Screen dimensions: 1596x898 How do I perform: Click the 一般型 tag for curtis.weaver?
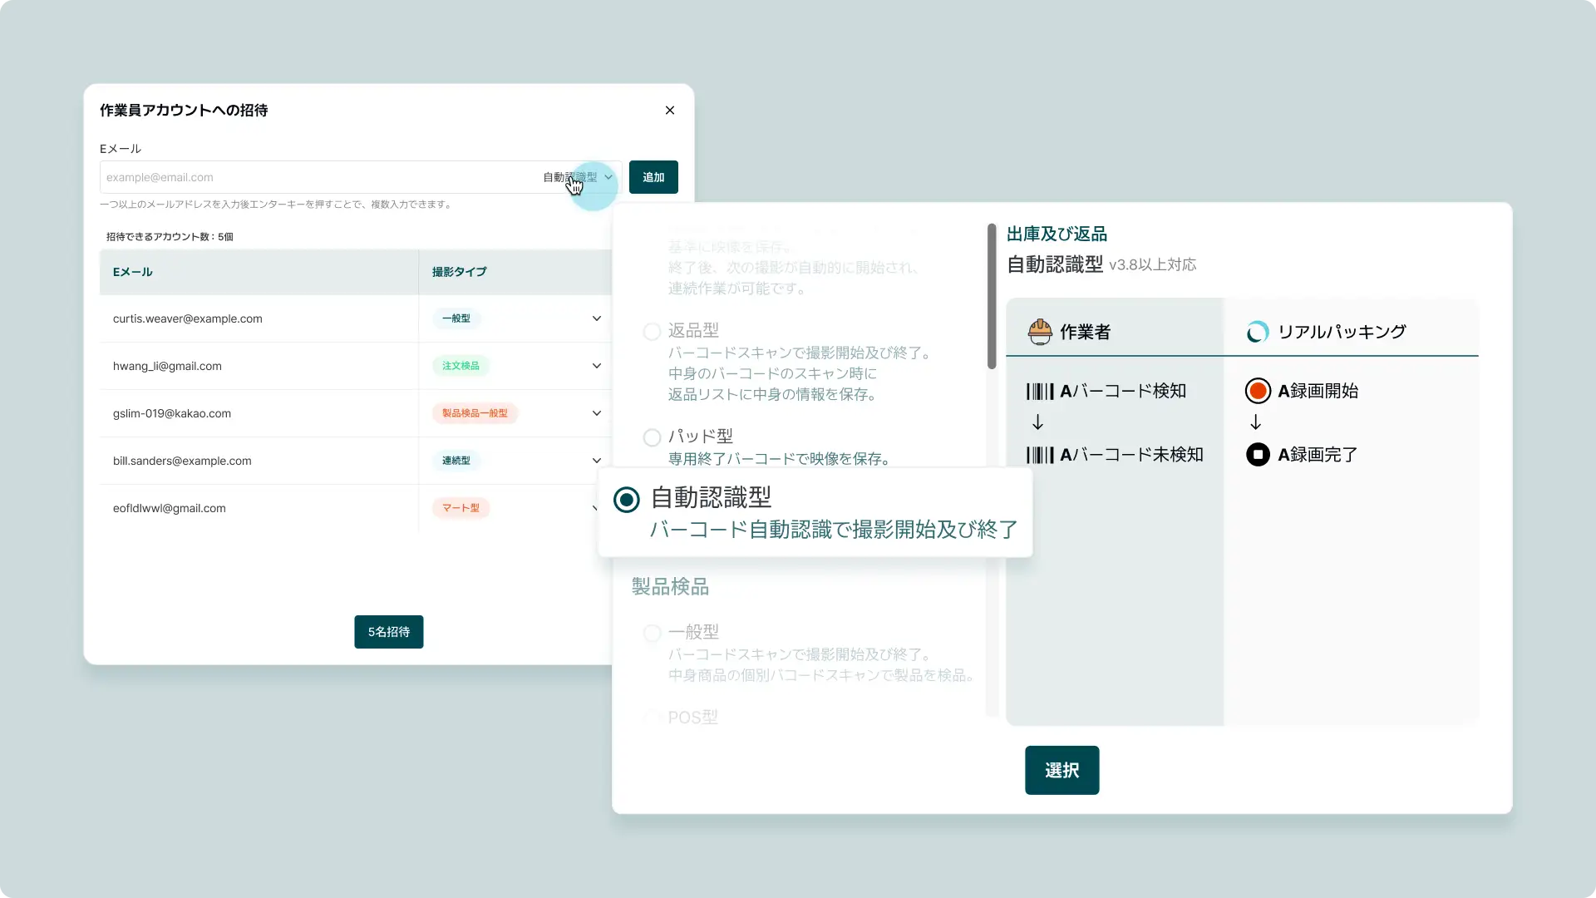(x=456, y=318)
